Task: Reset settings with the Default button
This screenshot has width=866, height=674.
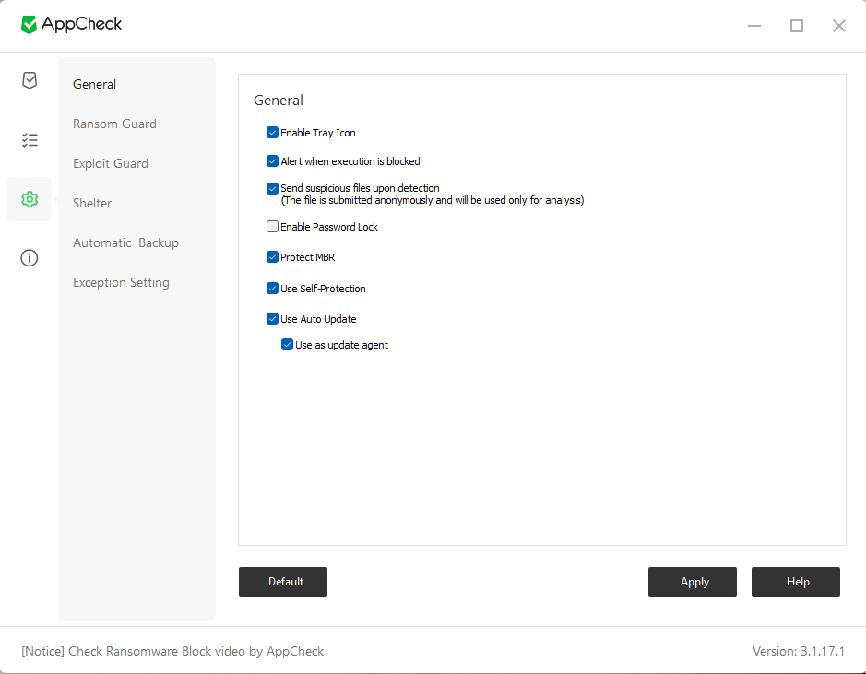Action: (283, 582)
